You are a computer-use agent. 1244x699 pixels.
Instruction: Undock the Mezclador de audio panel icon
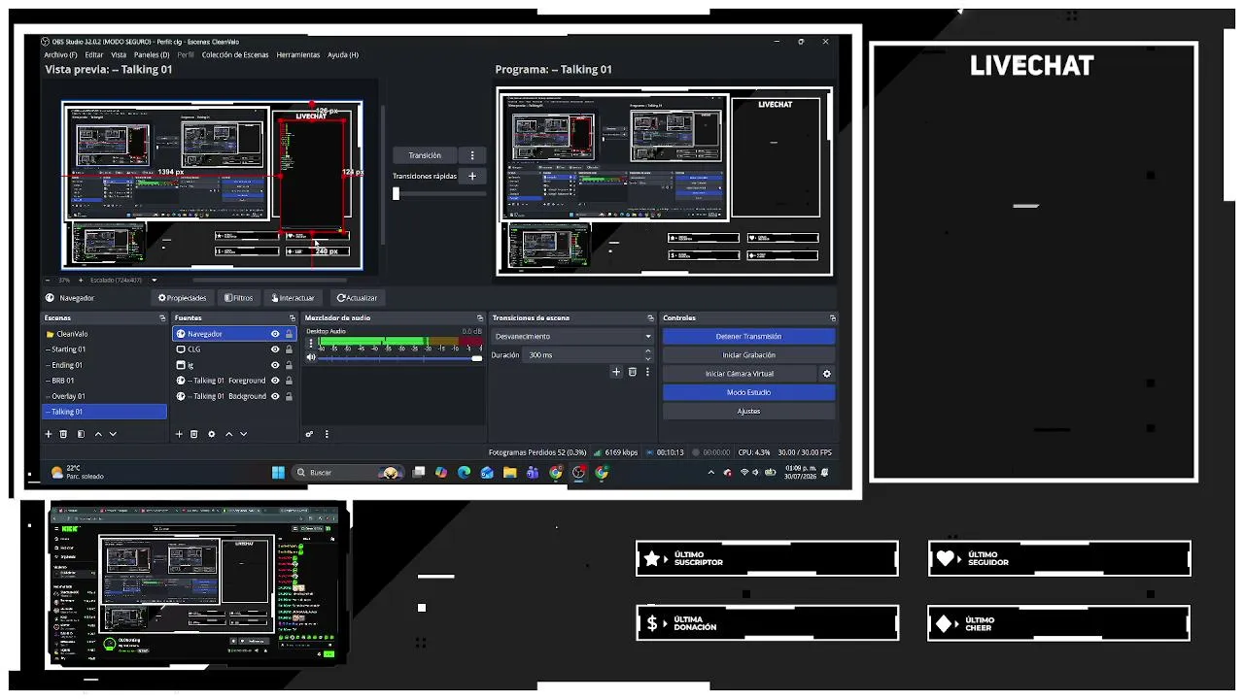(x=479, y=318)
